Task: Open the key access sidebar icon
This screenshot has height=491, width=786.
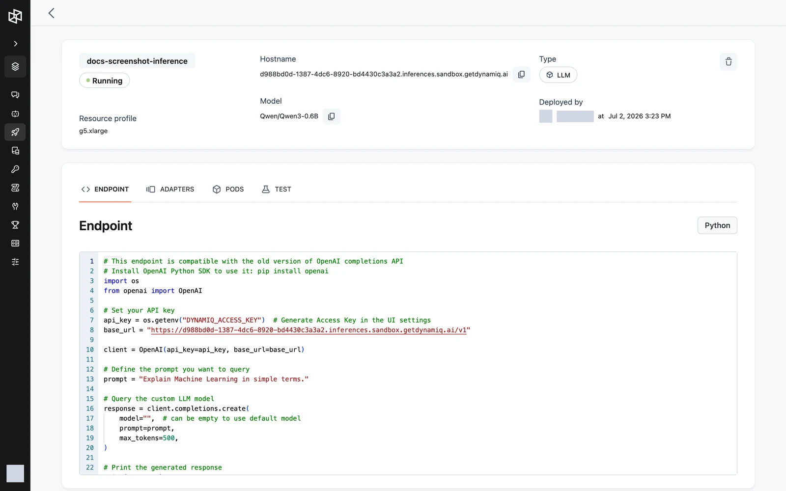Action: pos(15,169)
